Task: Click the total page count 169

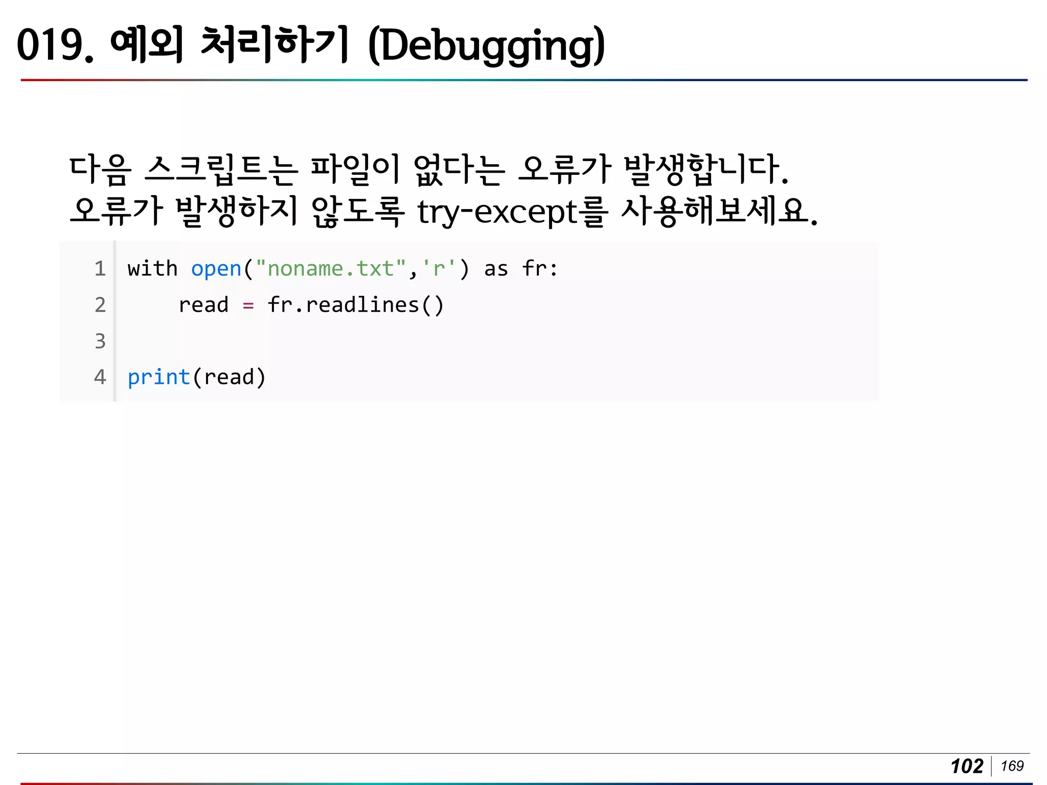Action: pyautogui.click(x=1012, y=766)
